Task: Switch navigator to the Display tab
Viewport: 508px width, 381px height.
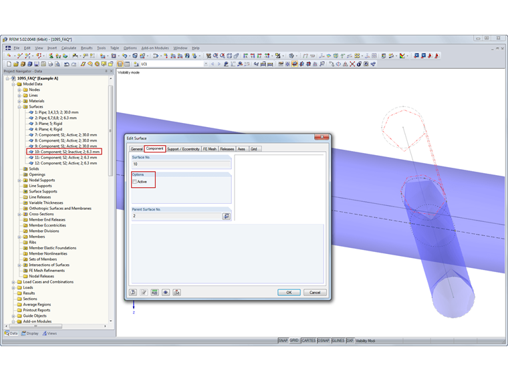Action: tap(30, 334)
